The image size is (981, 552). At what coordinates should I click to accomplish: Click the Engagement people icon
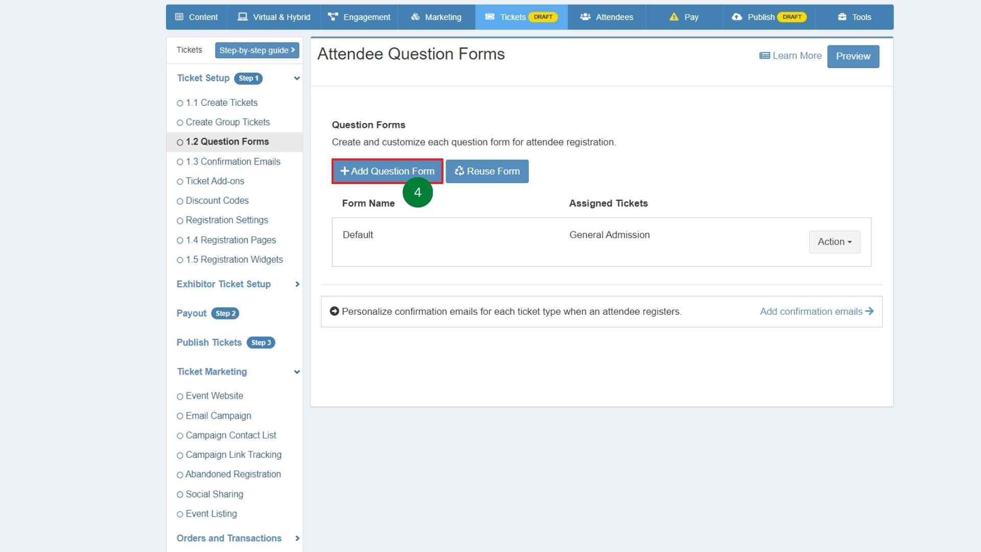pyautogui.click(x=332, y=16)
